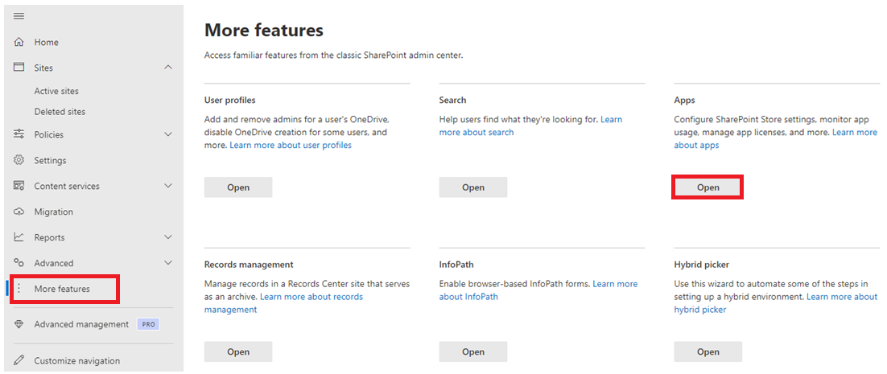The width and height of the screenshot is (887, 374).
Task: Expand the Content services chevron
Action: coord(168,186)
